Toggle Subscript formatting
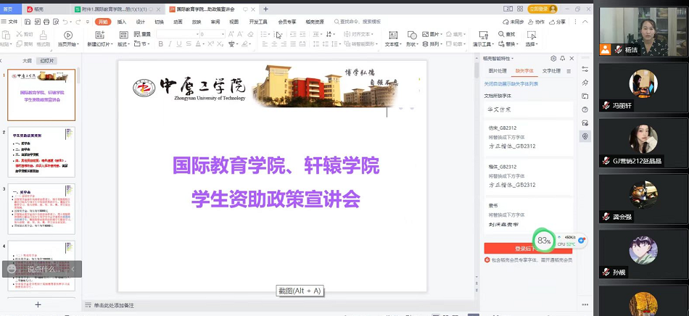 coord(220,44)
